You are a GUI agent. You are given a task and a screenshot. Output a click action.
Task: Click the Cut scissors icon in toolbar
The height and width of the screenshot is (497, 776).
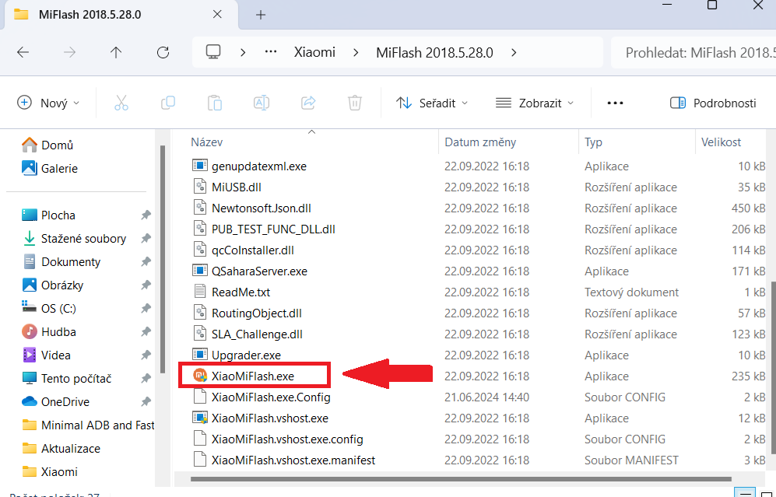click(121, 103)
